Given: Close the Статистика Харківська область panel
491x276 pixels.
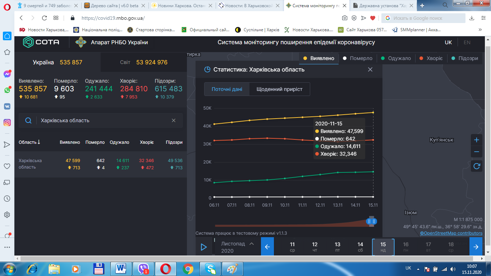Looking at the screenshot, I should [370, 69].
